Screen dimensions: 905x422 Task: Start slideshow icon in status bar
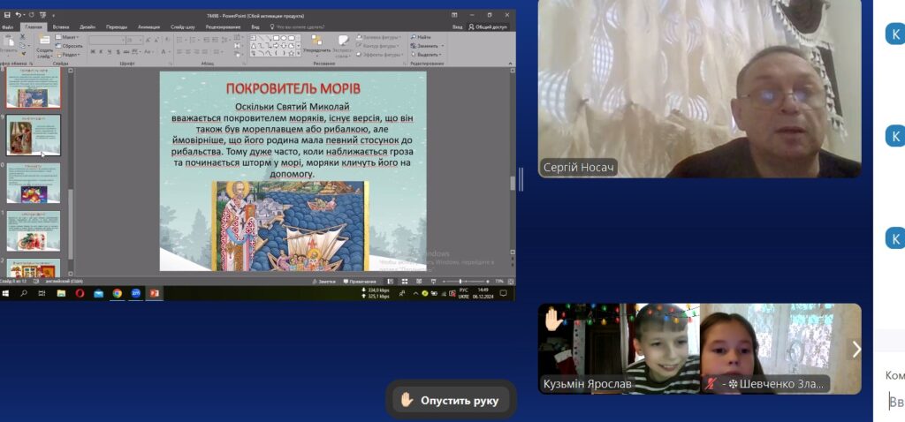(x=433, y=282)
